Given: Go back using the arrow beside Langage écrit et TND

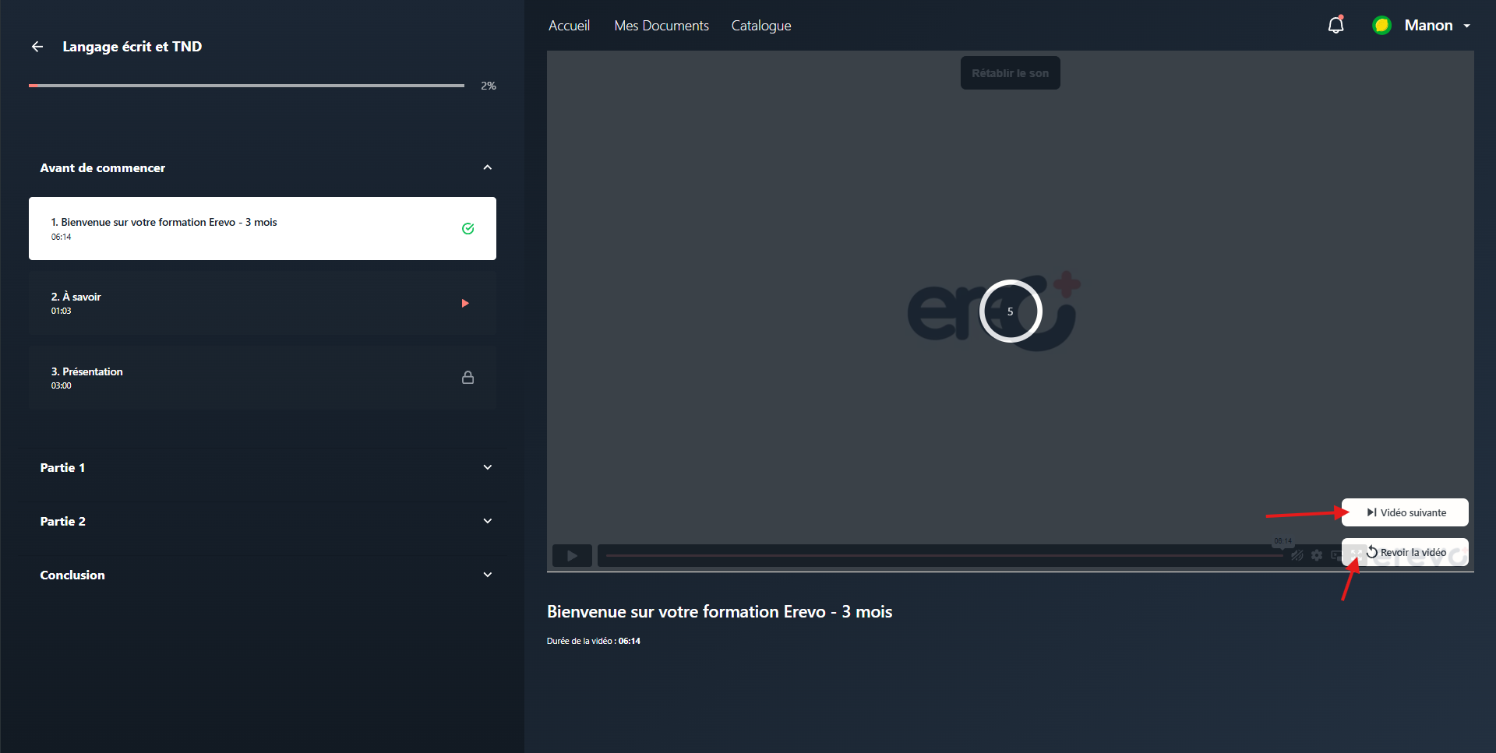Looking at the screenshot, I should click(x=37, y=47).
